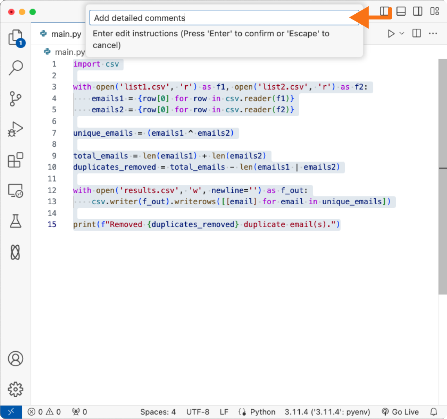This screenshot has height=419, width=447.
Task: Split the editor to the right
Action: point(416,33)
